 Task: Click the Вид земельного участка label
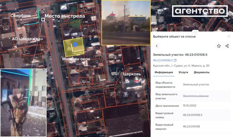tap(166, 96)
